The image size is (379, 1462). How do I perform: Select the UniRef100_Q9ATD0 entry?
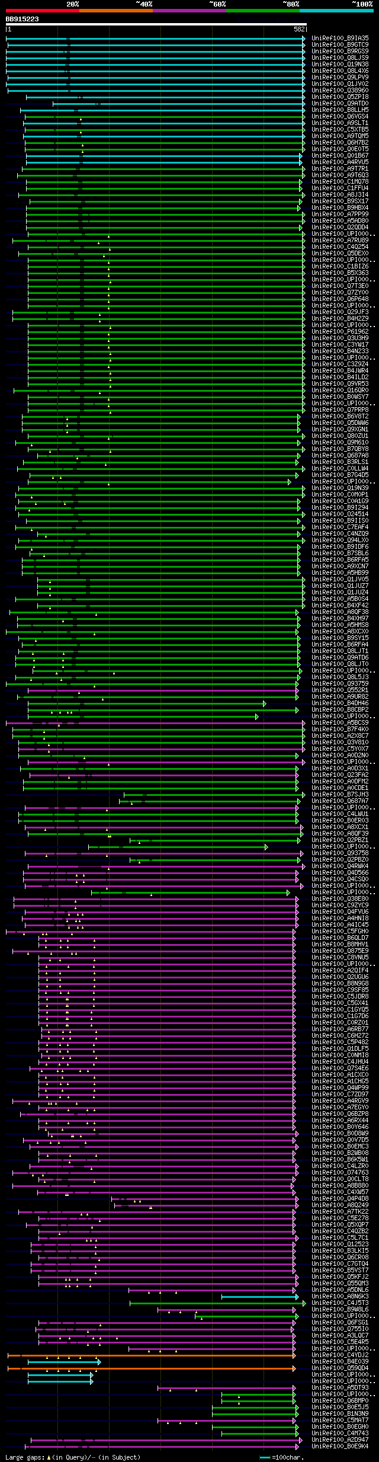coord(340,104)
